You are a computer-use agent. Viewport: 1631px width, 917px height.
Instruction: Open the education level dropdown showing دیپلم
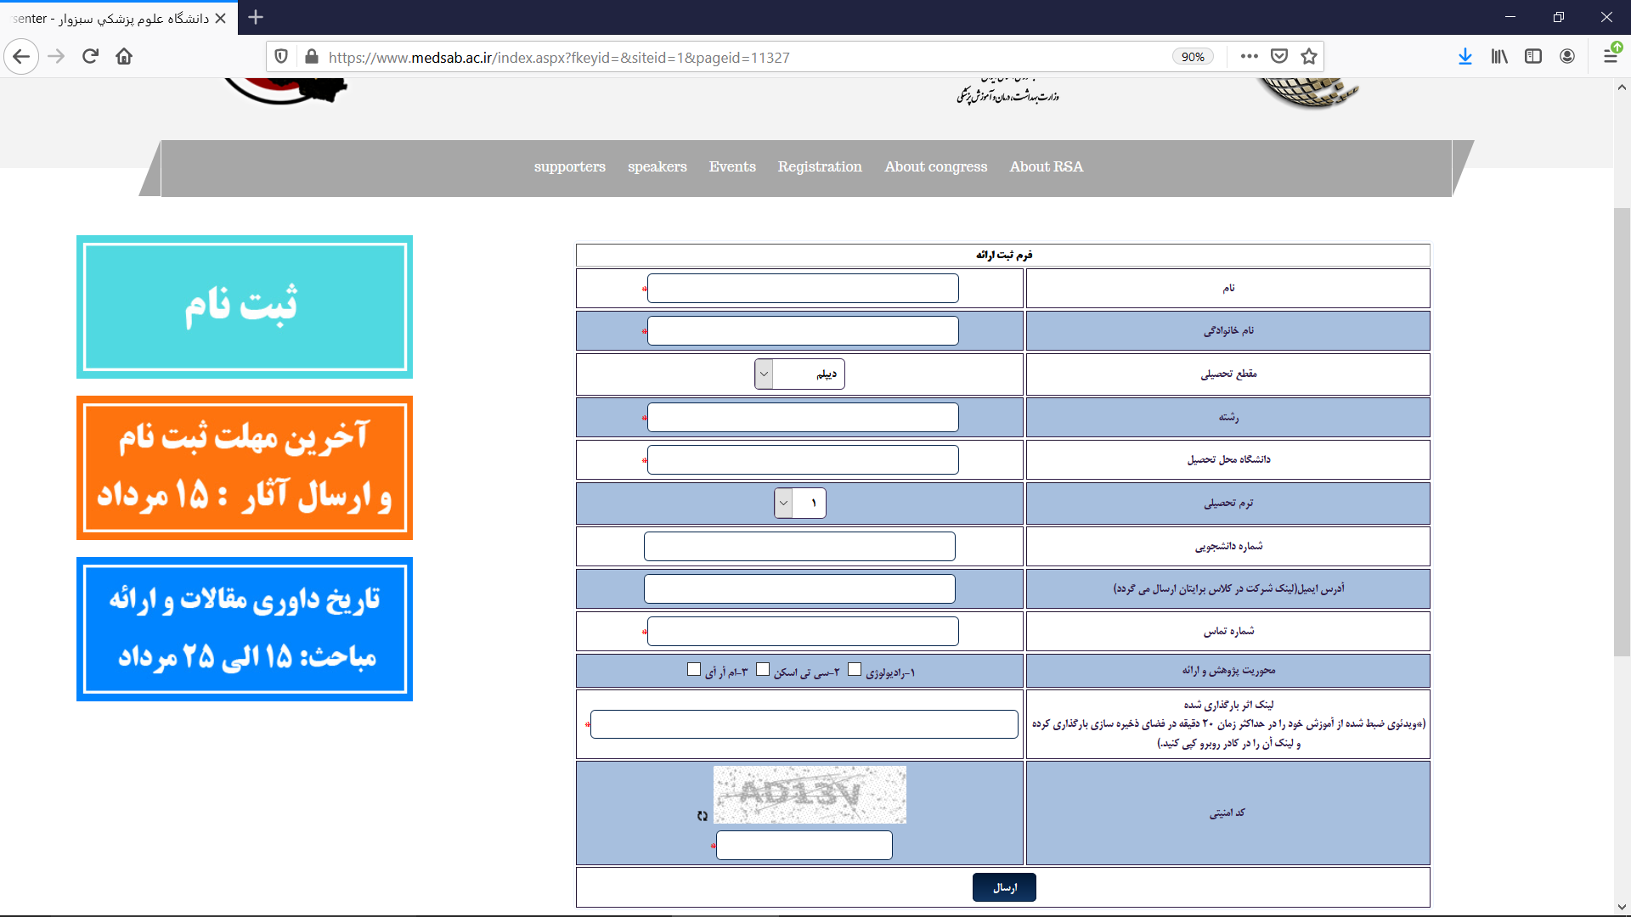pos(799,374)
